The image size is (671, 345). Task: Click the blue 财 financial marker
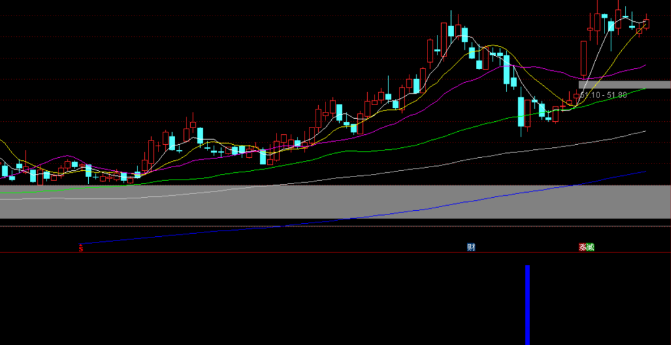[x=471, y=247]
